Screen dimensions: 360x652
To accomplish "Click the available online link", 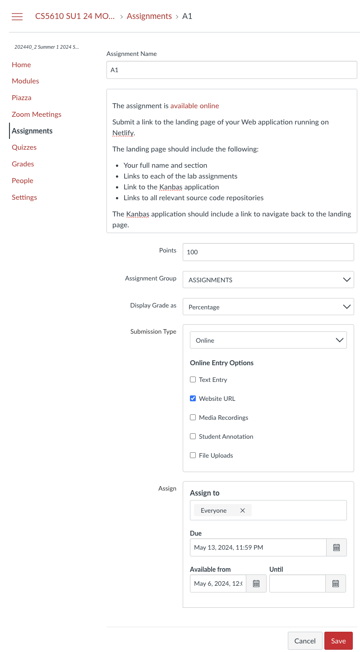I will pyautogui.click(x=194, y=106).
